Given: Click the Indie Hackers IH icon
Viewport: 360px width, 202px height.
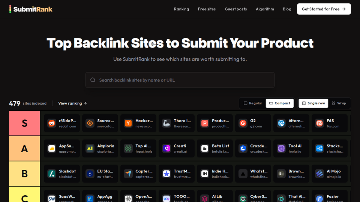Looking at the screenshot, I should coord(205,174).
